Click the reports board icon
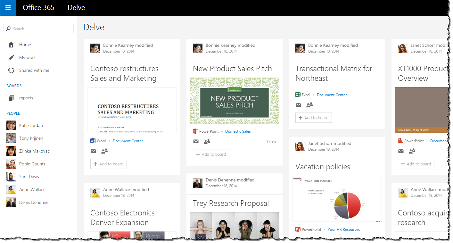Screen dimensions: 453x243 pos(11,98)
